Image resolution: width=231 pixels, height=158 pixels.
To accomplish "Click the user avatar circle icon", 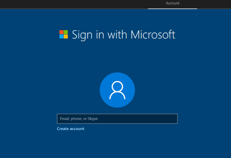I will (x=117, y=90).
